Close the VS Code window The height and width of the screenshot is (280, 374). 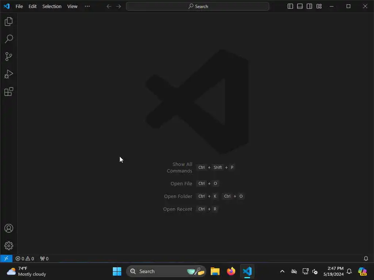(365, 7)
